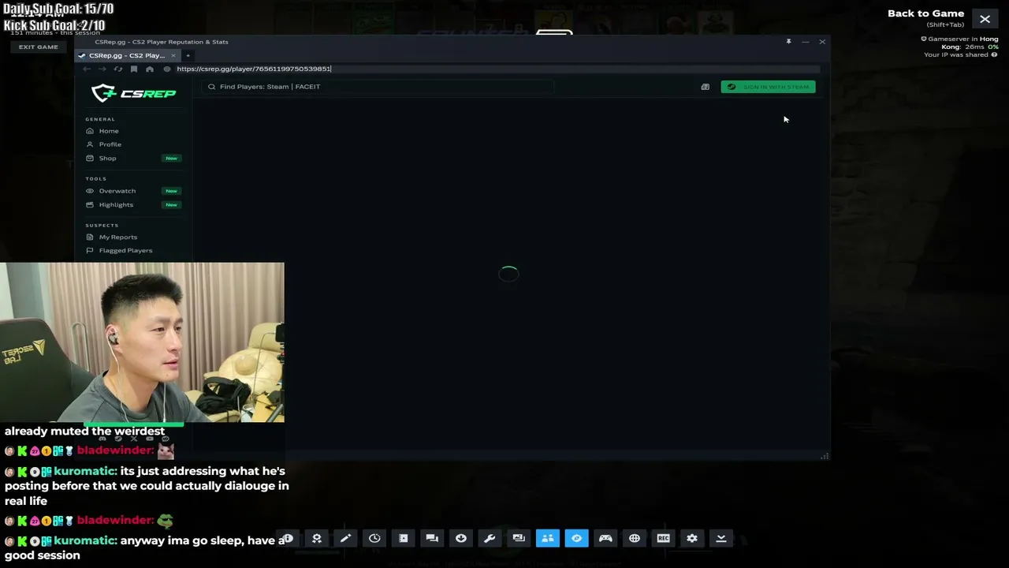Click the browser forward arrow
Image resolution: width=1009 pixels, height=568 pixels.
(102, 69)
